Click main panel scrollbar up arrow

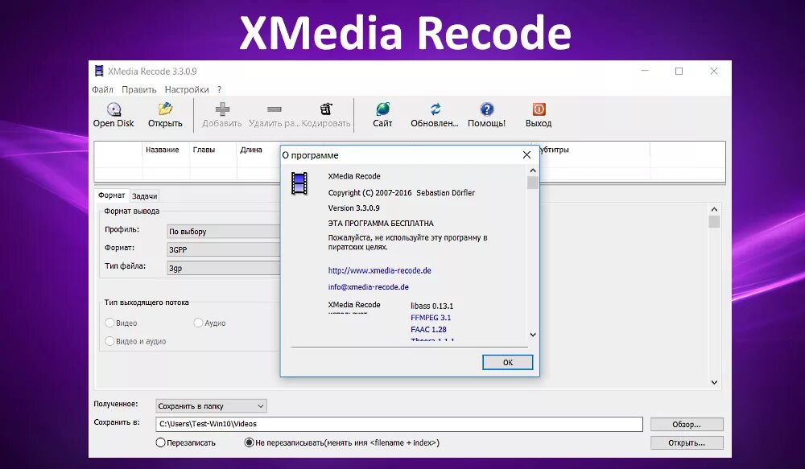coord(714,209)
